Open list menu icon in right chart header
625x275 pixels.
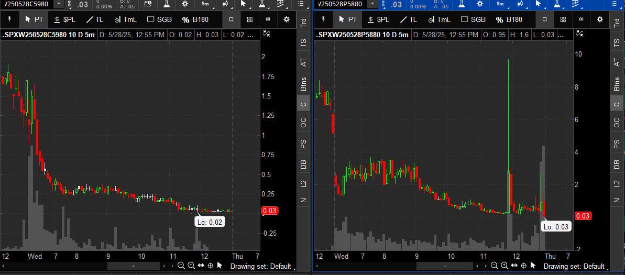tap(614, 4)
